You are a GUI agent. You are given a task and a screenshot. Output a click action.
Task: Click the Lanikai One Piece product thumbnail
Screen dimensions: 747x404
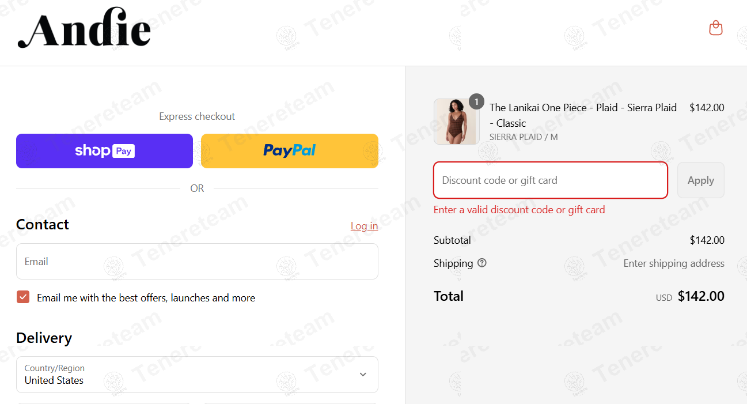pos(457,122)
